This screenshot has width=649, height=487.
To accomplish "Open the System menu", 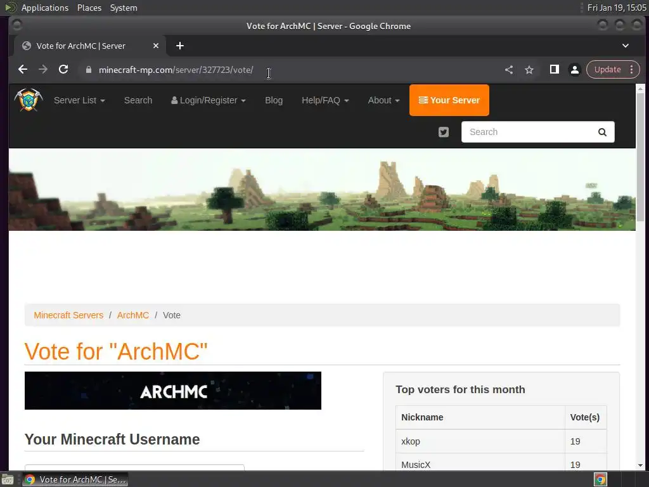I will [124, 8].
